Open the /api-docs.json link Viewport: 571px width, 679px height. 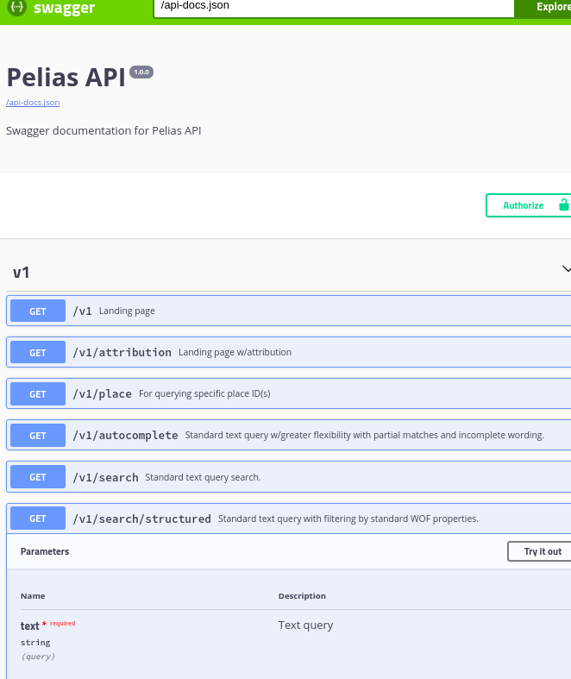coord(33,103)
